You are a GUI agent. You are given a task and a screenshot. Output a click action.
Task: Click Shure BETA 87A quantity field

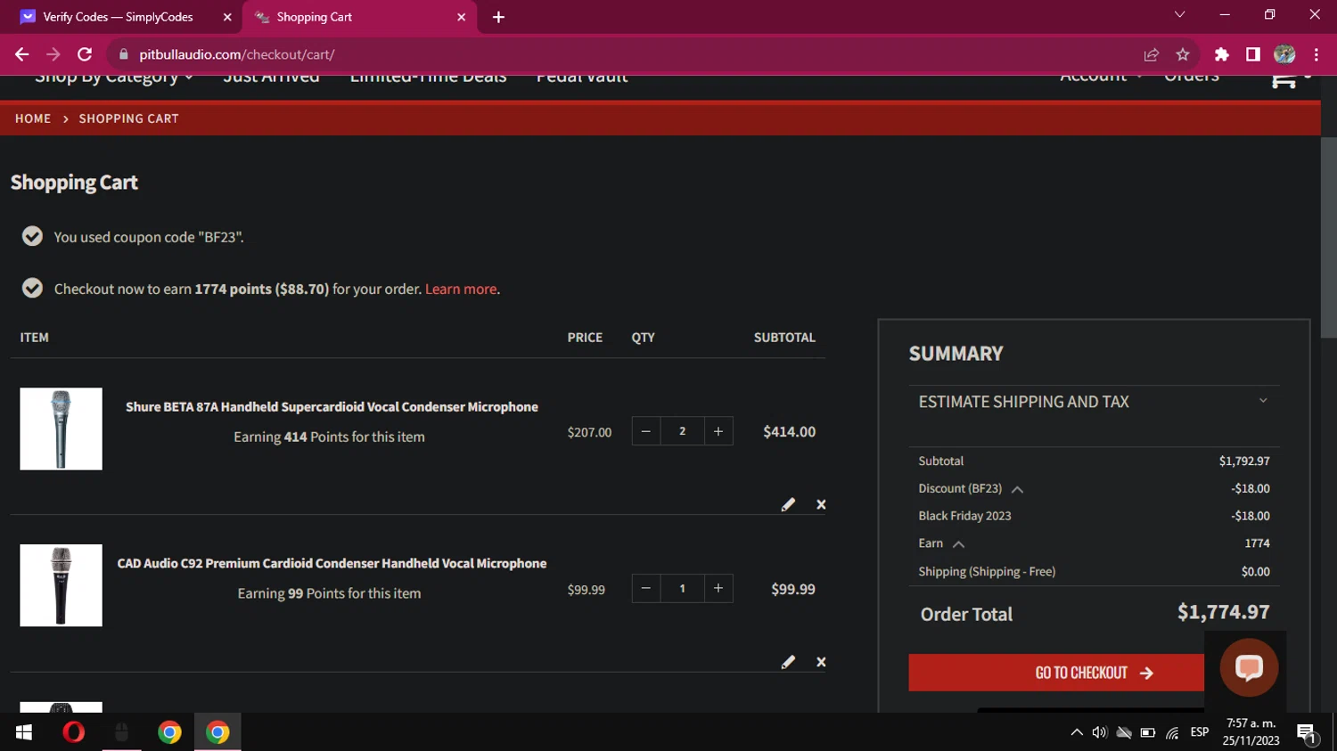point(683,431)
